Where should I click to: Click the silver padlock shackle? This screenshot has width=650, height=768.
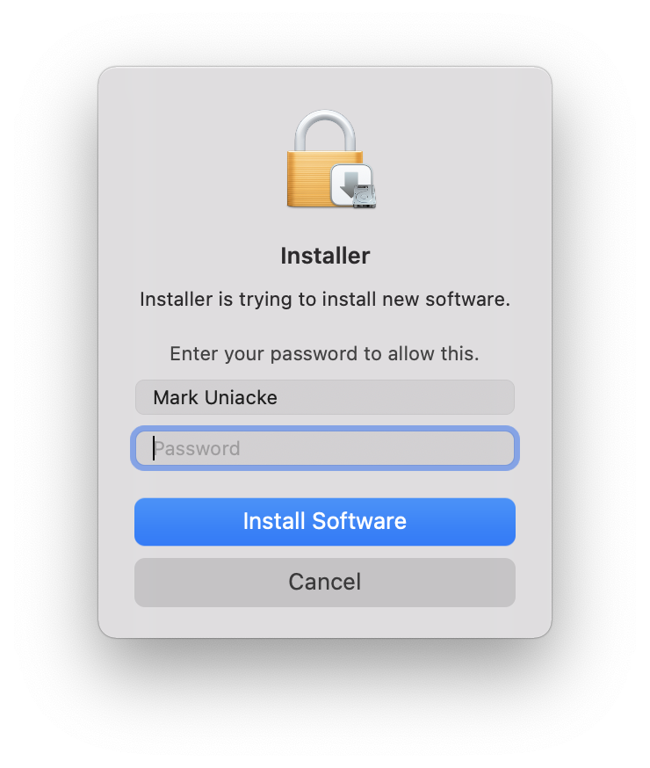pos(324,130)
